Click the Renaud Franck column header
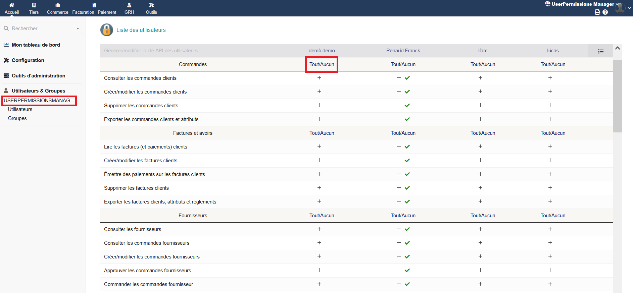This screenshot has height=293, width=633. [403, 51]
